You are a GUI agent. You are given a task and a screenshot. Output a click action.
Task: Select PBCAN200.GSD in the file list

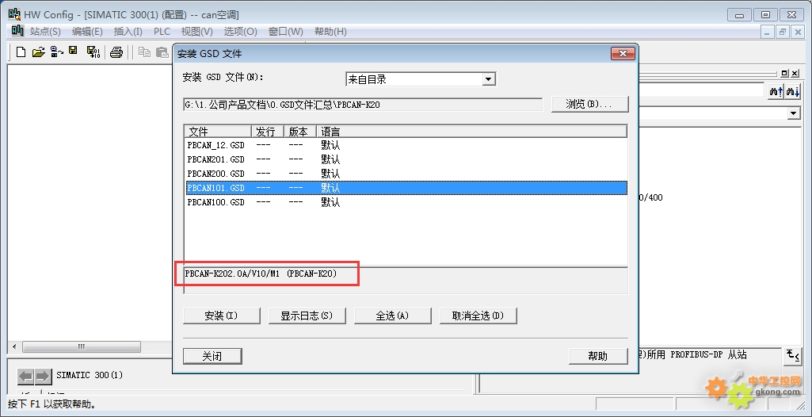(406, 174)
